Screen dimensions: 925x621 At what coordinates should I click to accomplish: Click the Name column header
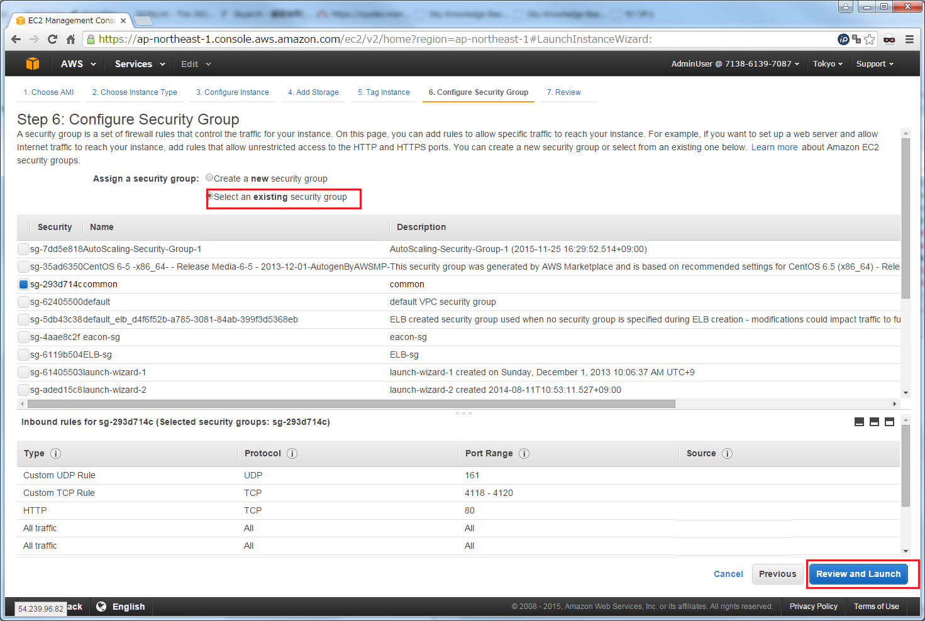coord(102,227)
